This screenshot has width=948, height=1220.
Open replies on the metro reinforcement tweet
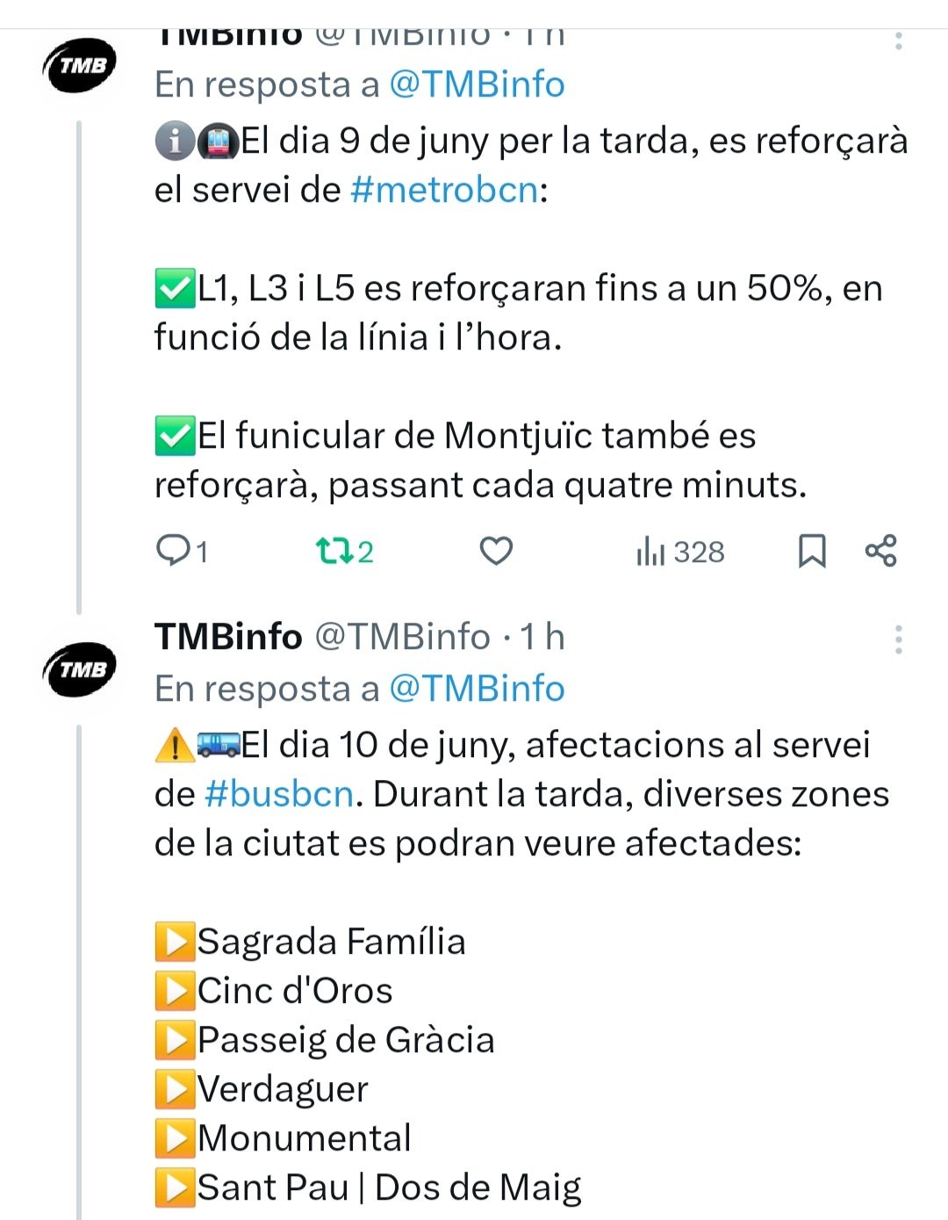[x=182, y=552]
